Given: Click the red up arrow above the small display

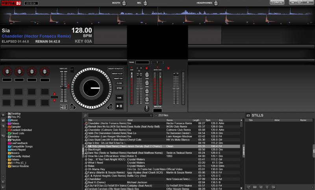Looking at the screenshot, I should (x=54, y=94).
